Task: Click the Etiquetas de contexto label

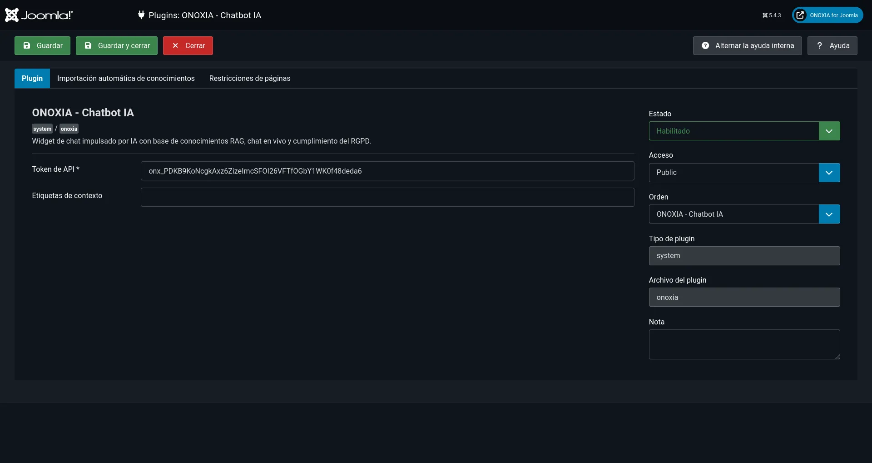Action: [67, 195]
